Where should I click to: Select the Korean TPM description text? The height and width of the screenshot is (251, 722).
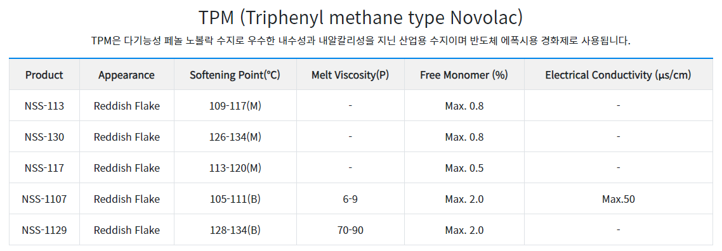point(361,41)
